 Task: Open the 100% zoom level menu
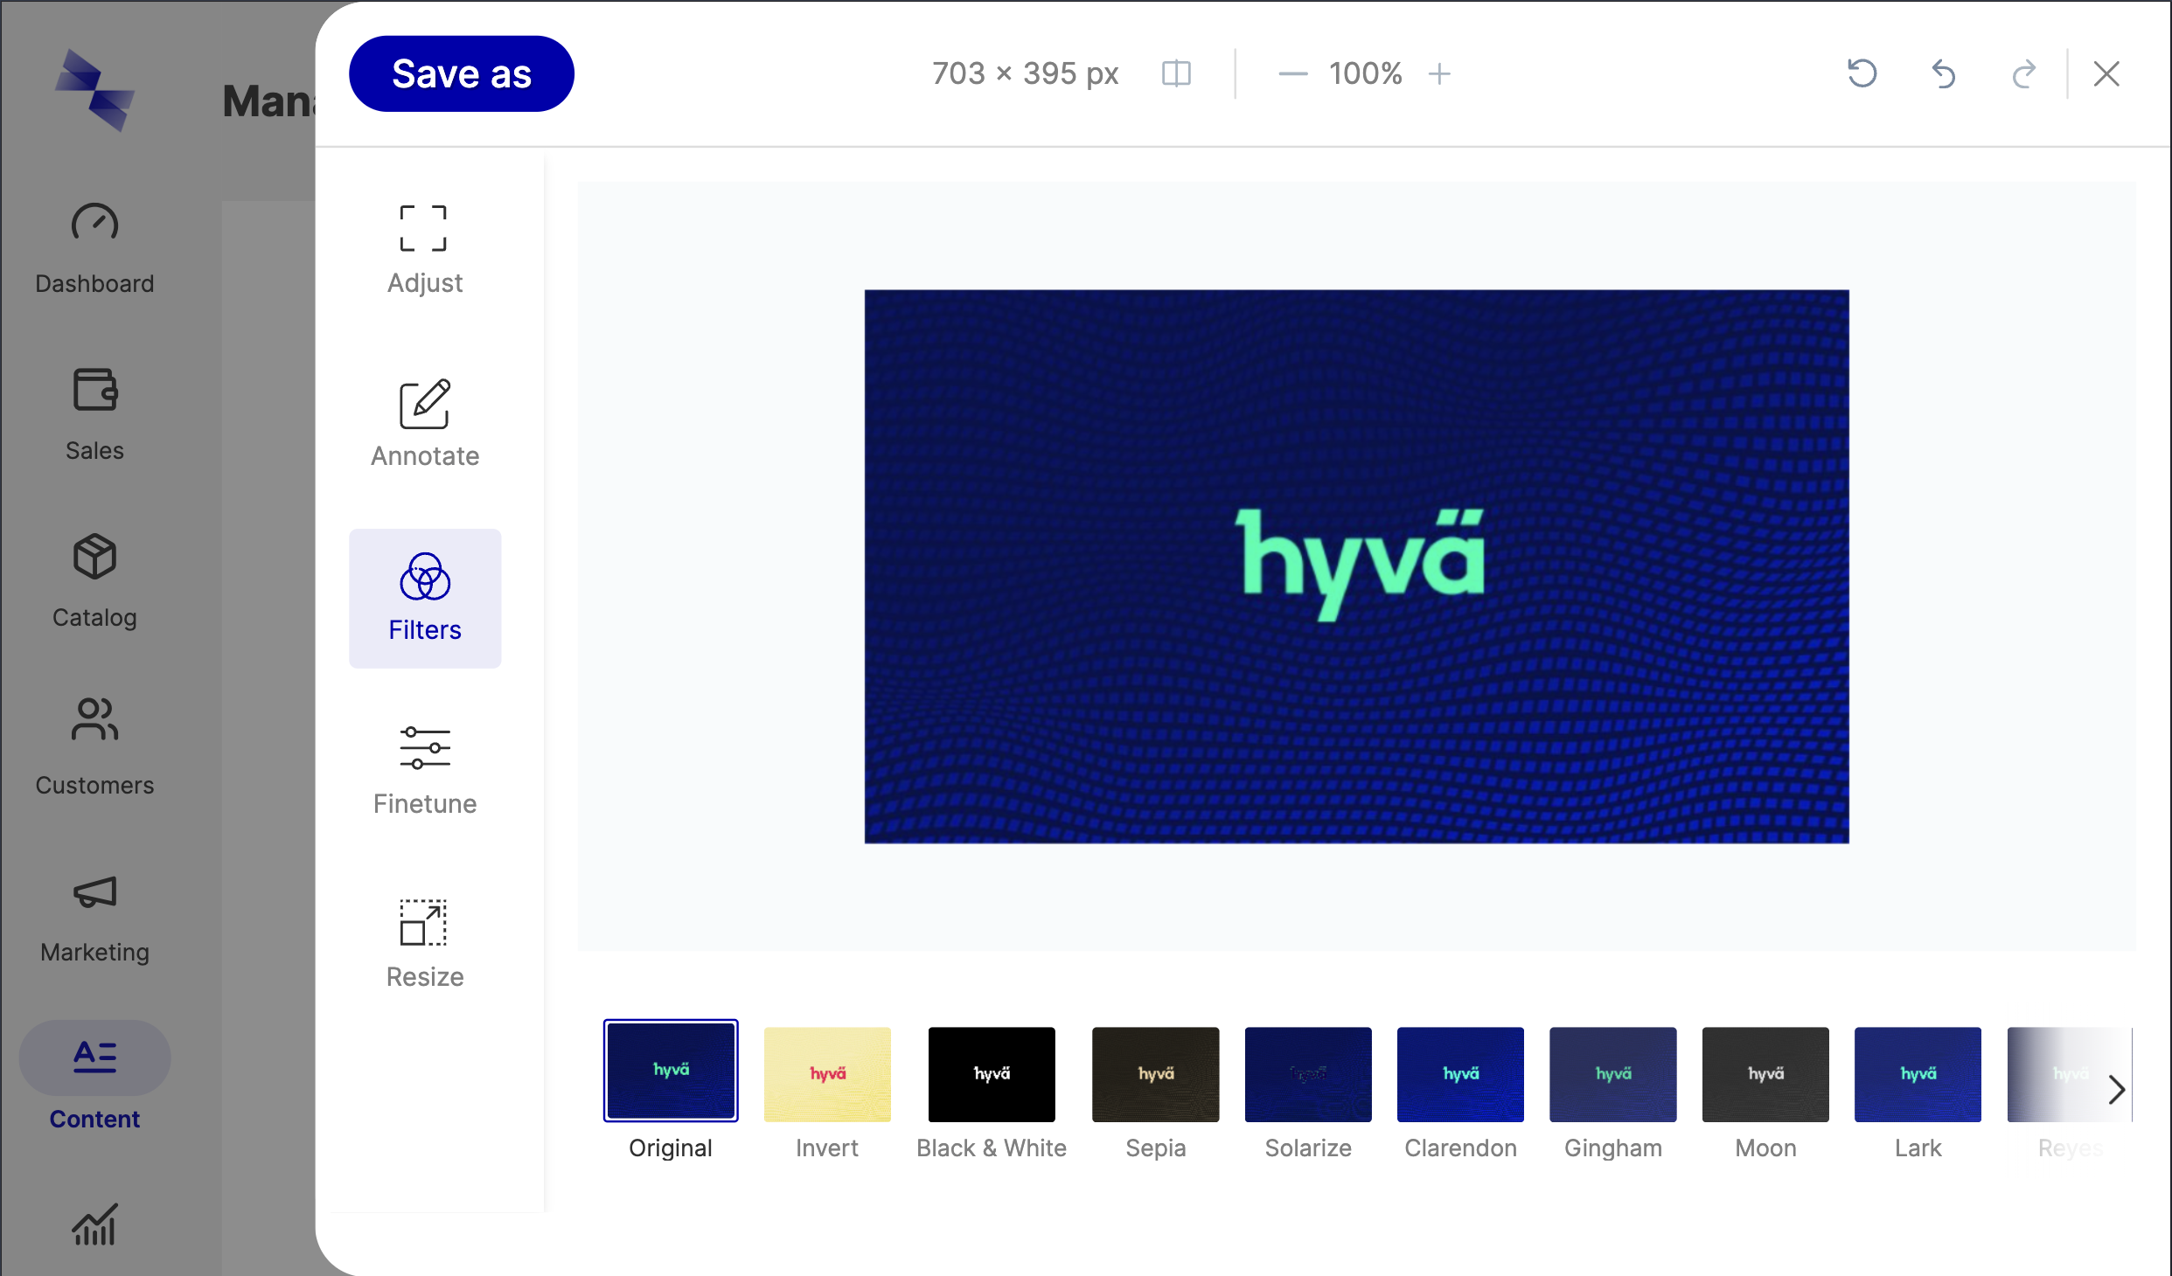tap(1365, 73)
